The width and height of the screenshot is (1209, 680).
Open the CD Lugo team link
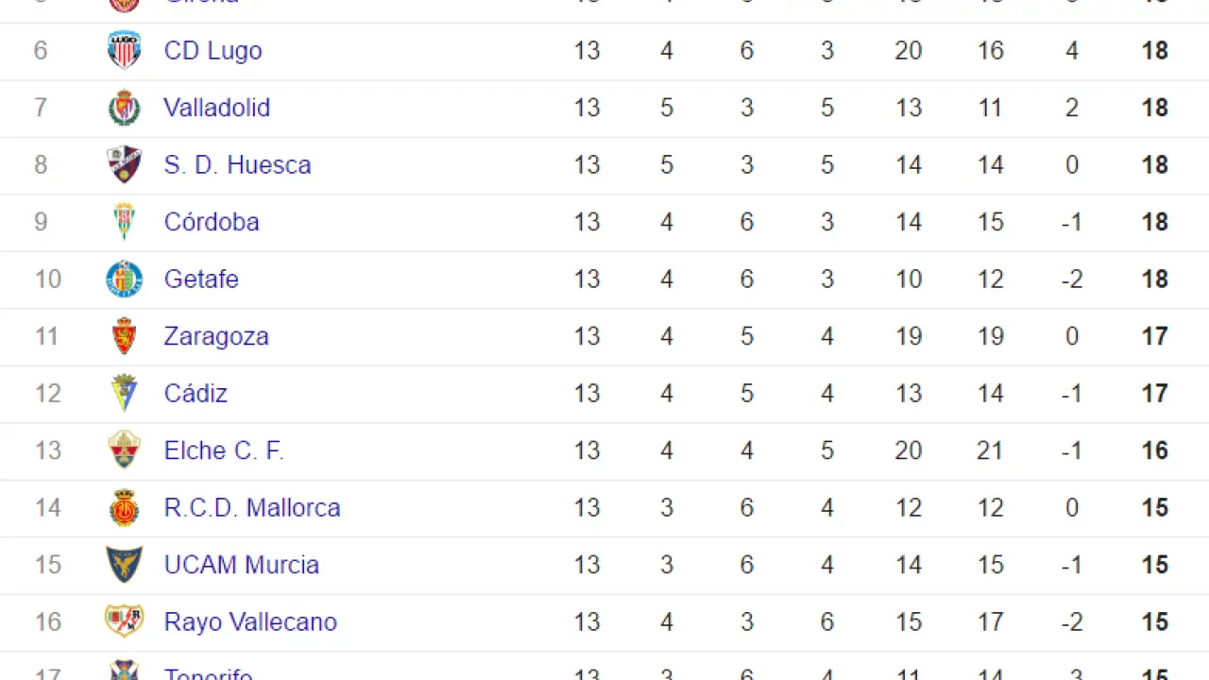[x=213, y=51]
